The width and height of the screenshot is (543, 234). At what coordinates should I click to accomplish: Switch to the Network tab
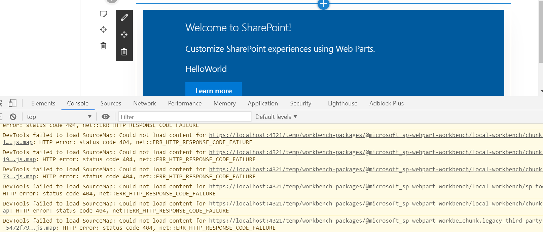pos(145,103)
